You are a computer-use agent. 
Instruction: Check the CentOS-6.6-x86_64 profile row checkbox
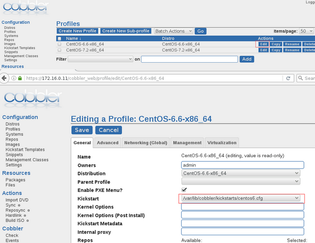point(59,44)
